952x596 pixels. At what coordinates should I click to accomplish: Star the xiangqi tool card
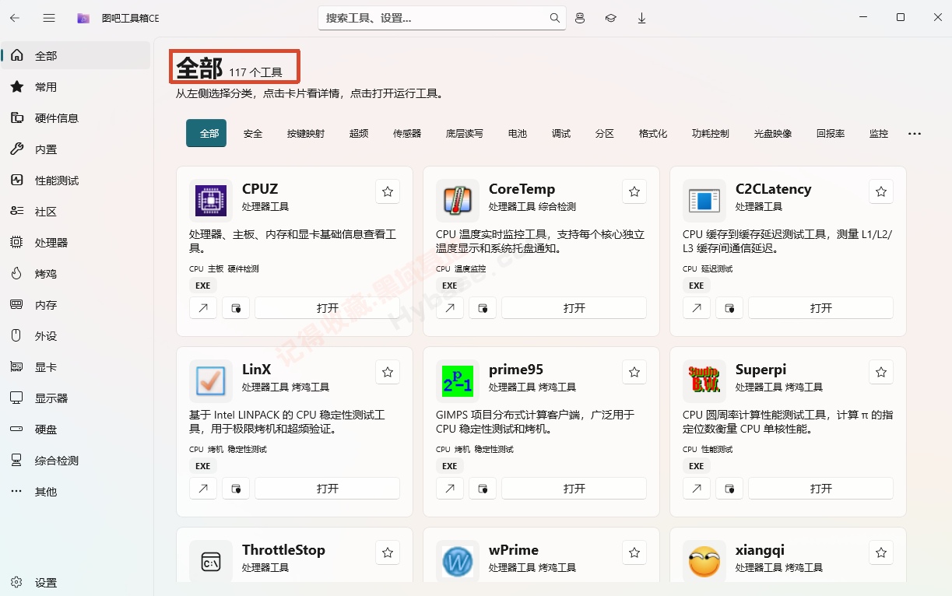point(881,552)
